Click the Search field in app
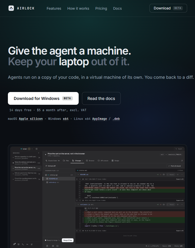Screen dimensions: 195x248 pyautogui.click(x=179, y=149)
